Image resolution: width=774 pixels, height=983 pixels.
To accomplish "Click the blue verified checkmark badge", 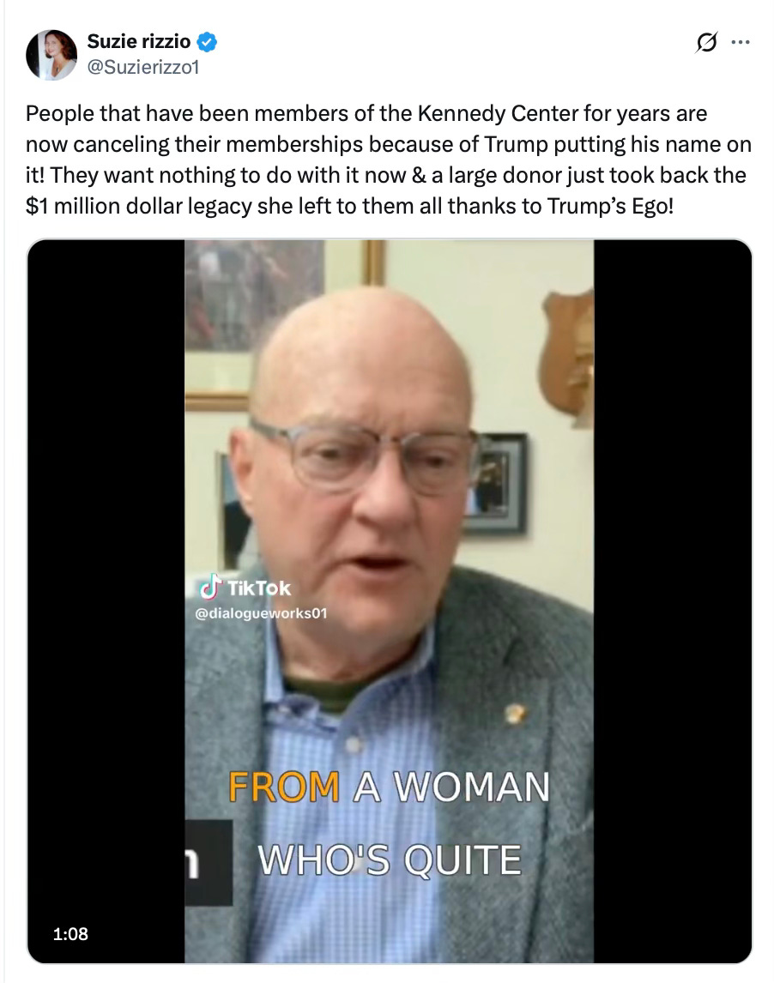I will tap(207, 42).
